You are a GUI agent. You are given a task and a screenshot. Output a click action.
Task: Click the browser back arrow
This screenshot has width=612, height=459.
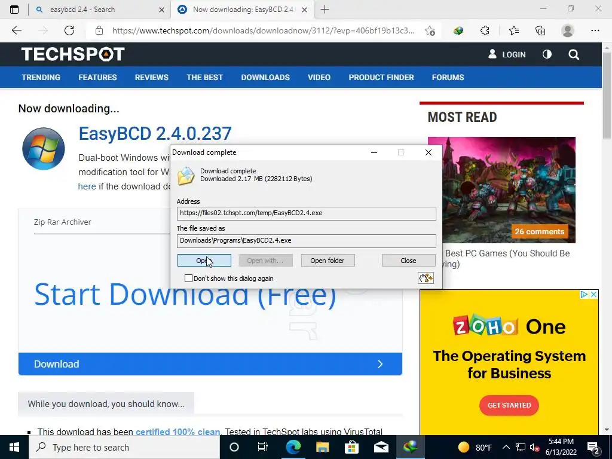16,30
